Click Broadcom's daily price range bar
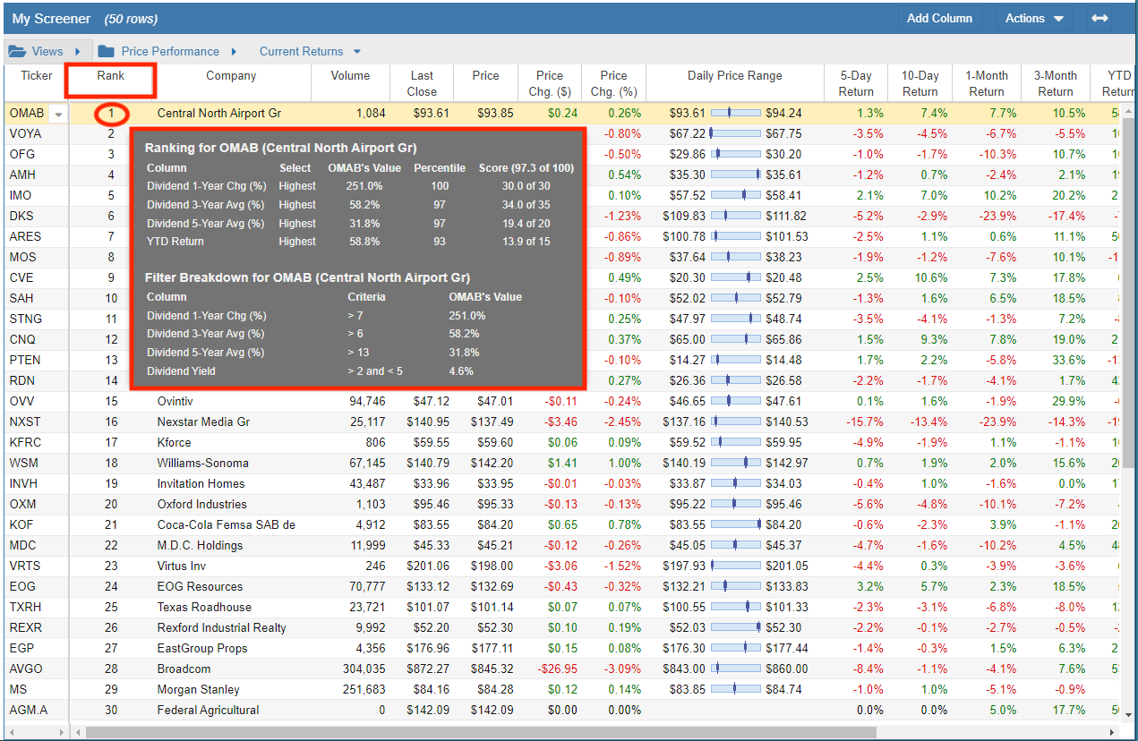 point(735,669)
